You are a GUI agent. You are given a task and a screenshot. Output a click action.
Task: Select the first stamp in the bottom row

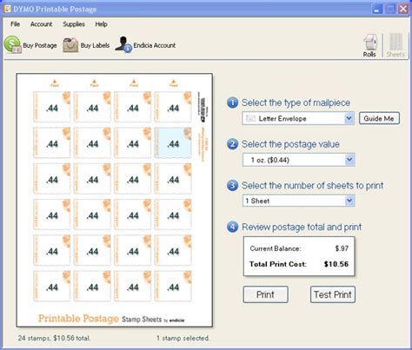click(52, 286)
